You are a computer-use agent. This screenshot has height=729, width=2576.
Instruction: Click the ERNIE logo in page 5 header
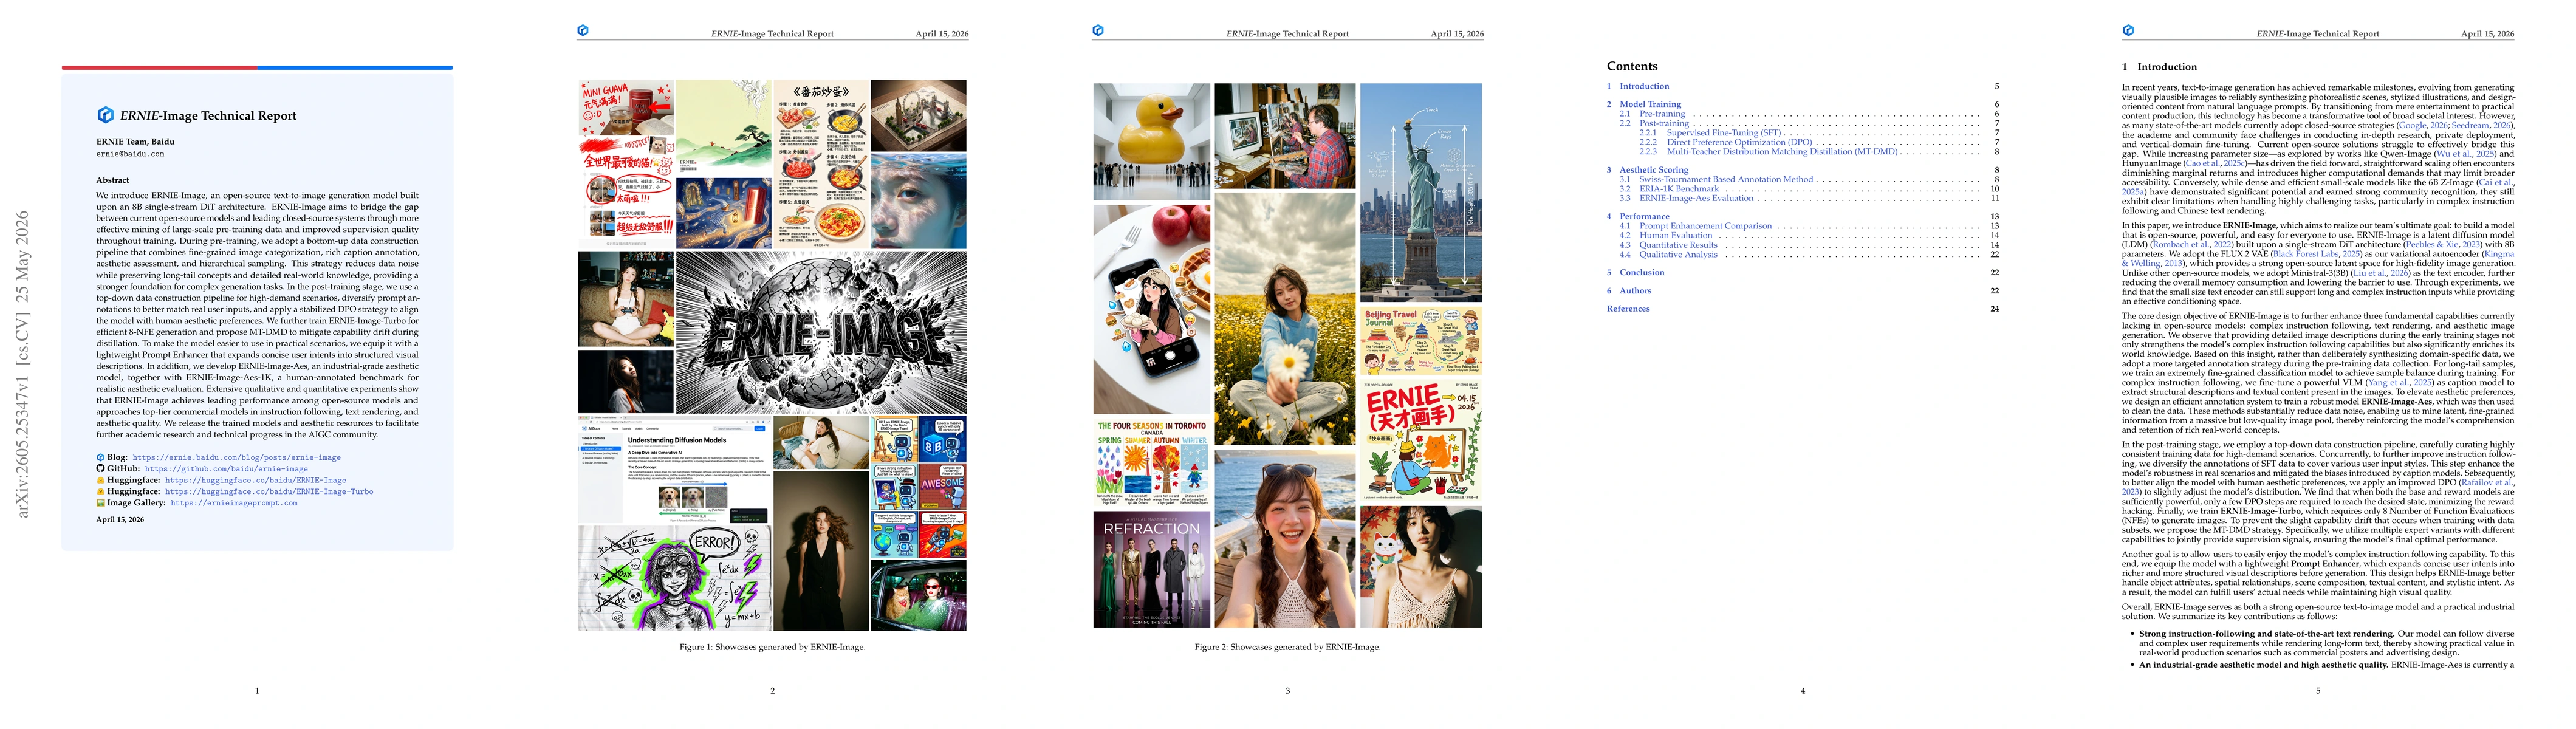(x=2128, y=30)
